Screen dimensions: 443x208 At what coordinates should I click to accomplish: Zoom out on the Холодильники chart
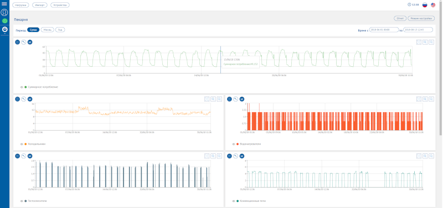pos(219,99)
